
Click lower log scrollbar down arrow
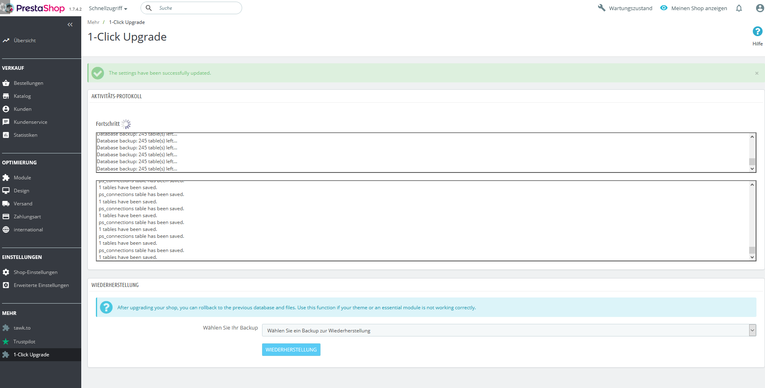click(752, 257)
